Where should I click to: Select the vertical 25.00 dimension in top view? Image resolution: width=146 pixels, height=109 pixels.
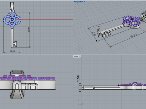[x=29, y=30]
